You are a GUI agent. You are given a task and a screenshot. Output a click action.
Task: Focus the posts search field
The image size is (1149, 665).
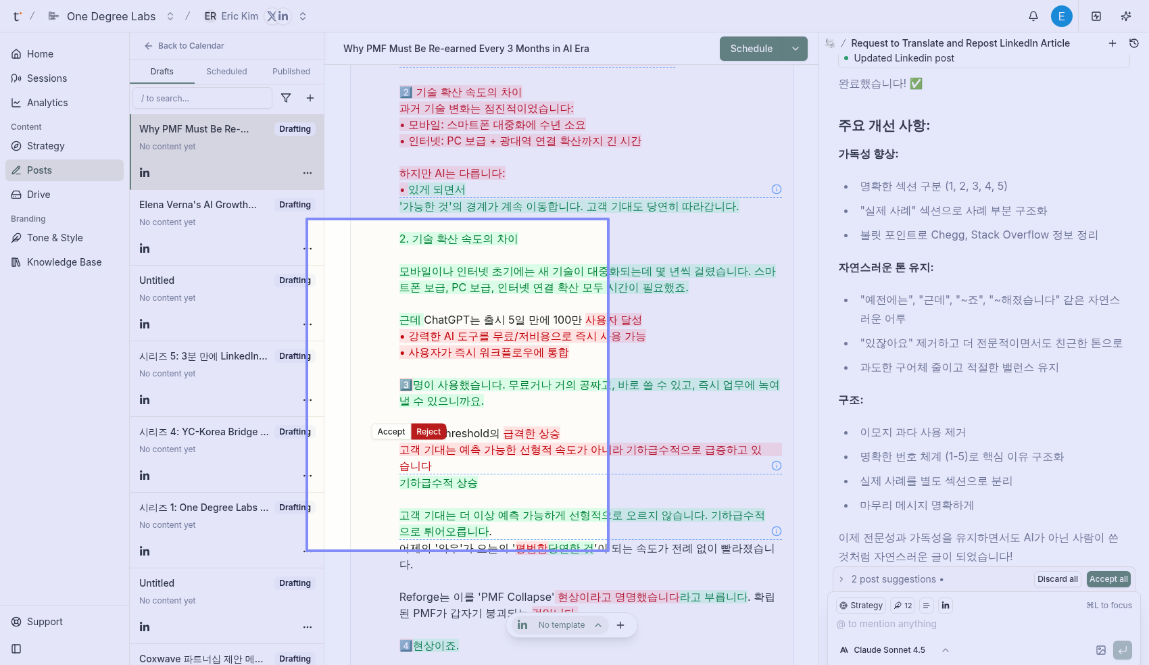[x=203, y=98]
